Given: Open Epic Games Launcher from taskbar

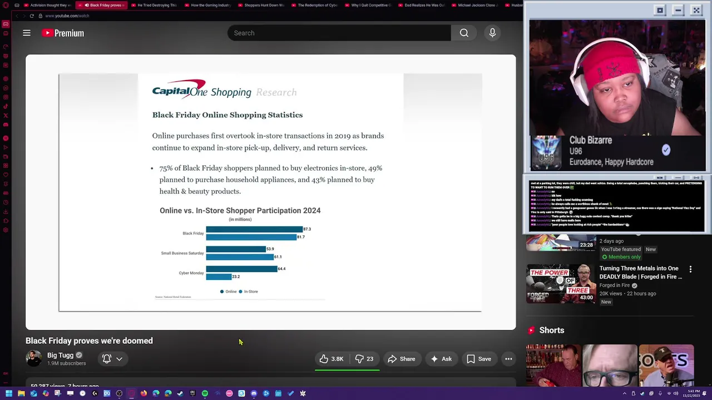Looking at the screenshot, I should point(192,393).
